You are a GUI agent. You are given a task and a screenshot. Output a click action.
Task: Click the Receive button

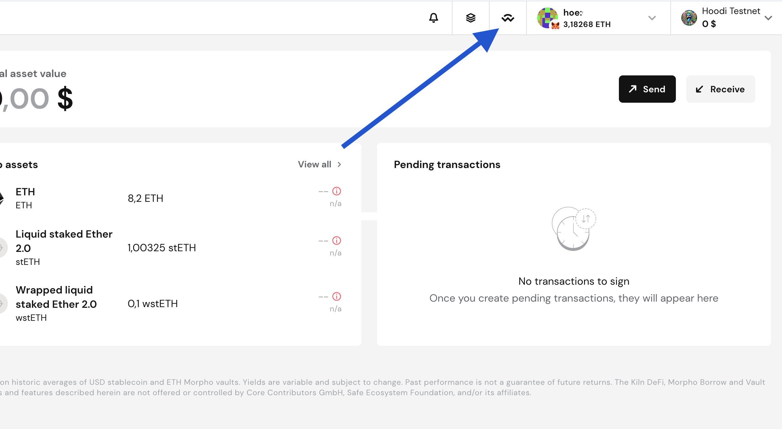(720, 89)
